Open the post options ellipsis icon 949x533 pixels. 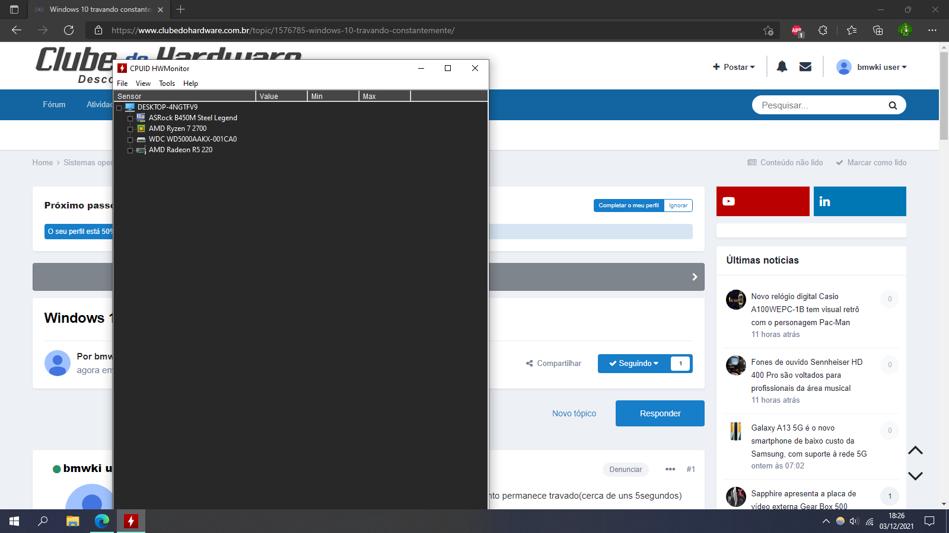670,469
